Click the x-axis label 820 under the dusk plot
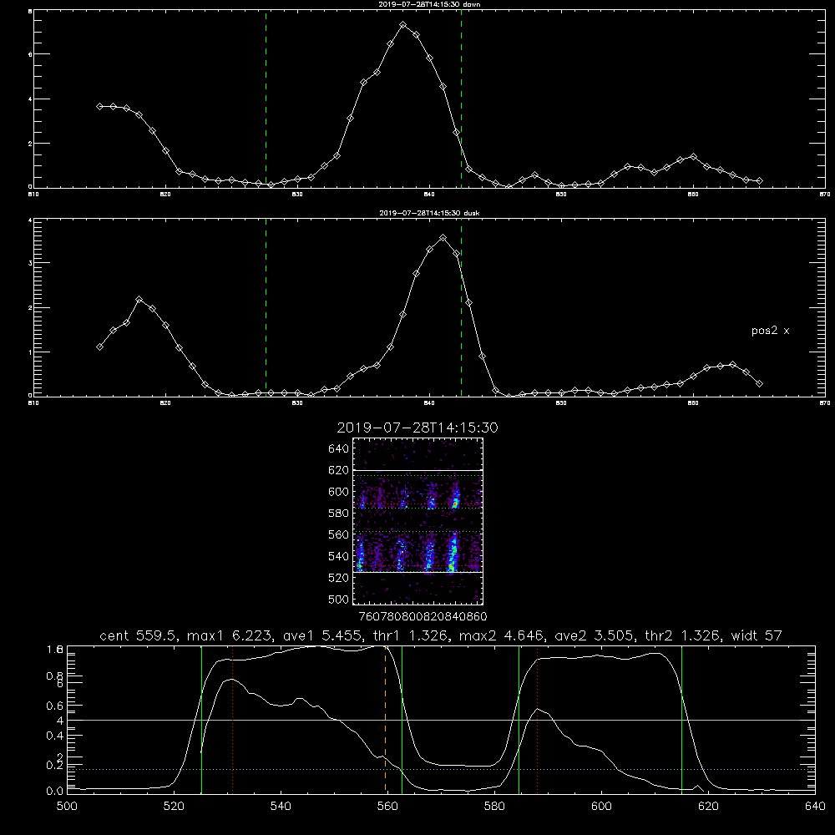The width and height of the screenshot is (835, 835). click(x=165, y=403)
